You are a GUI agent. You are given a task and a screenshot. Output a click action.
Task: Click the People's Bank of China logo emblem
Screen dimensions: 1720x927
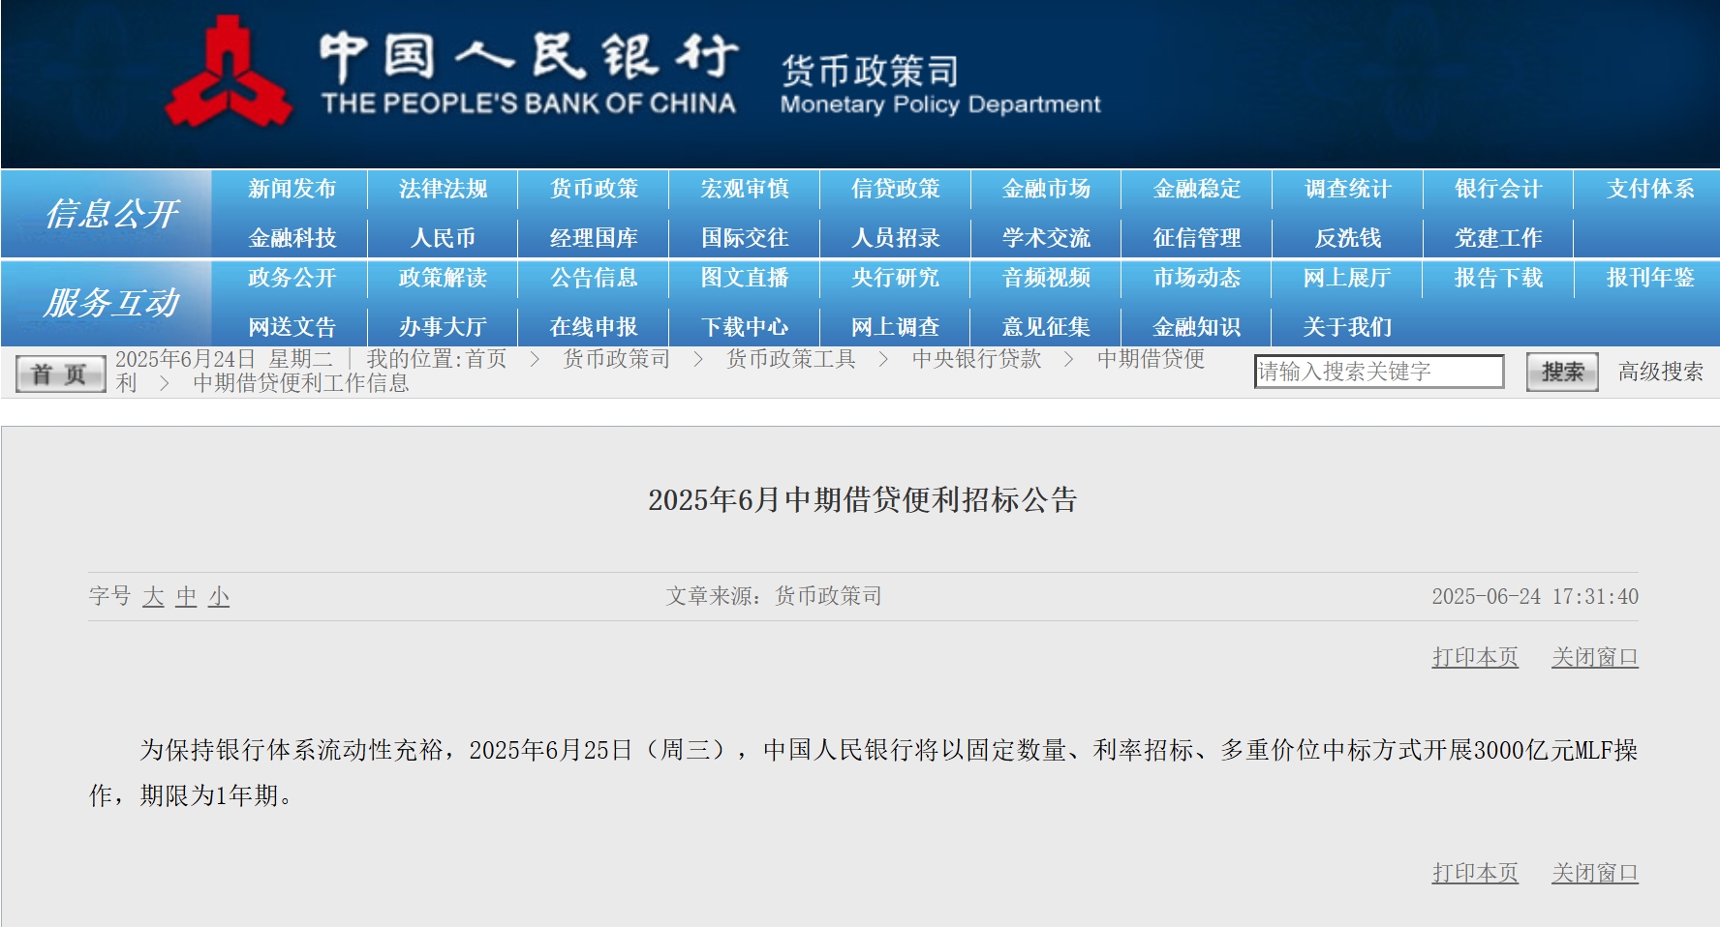(229, 73)
